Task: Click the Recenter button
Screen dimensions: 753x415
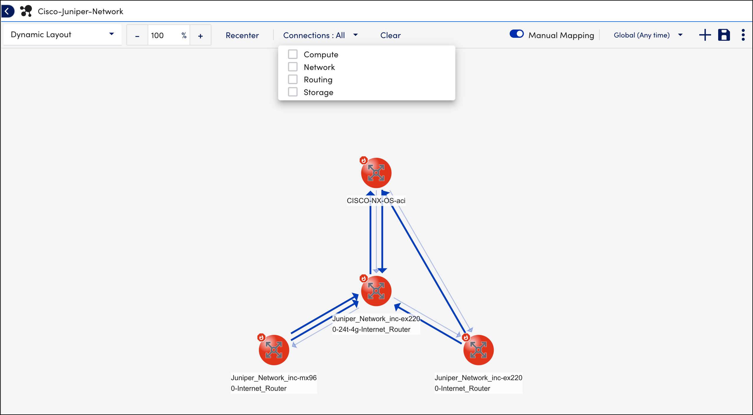Action: (242, 35)
